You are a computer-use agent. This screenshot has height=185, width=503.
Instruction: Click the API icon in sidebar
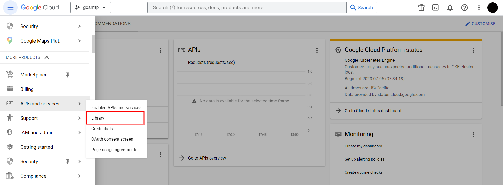(x=10, y=104)
